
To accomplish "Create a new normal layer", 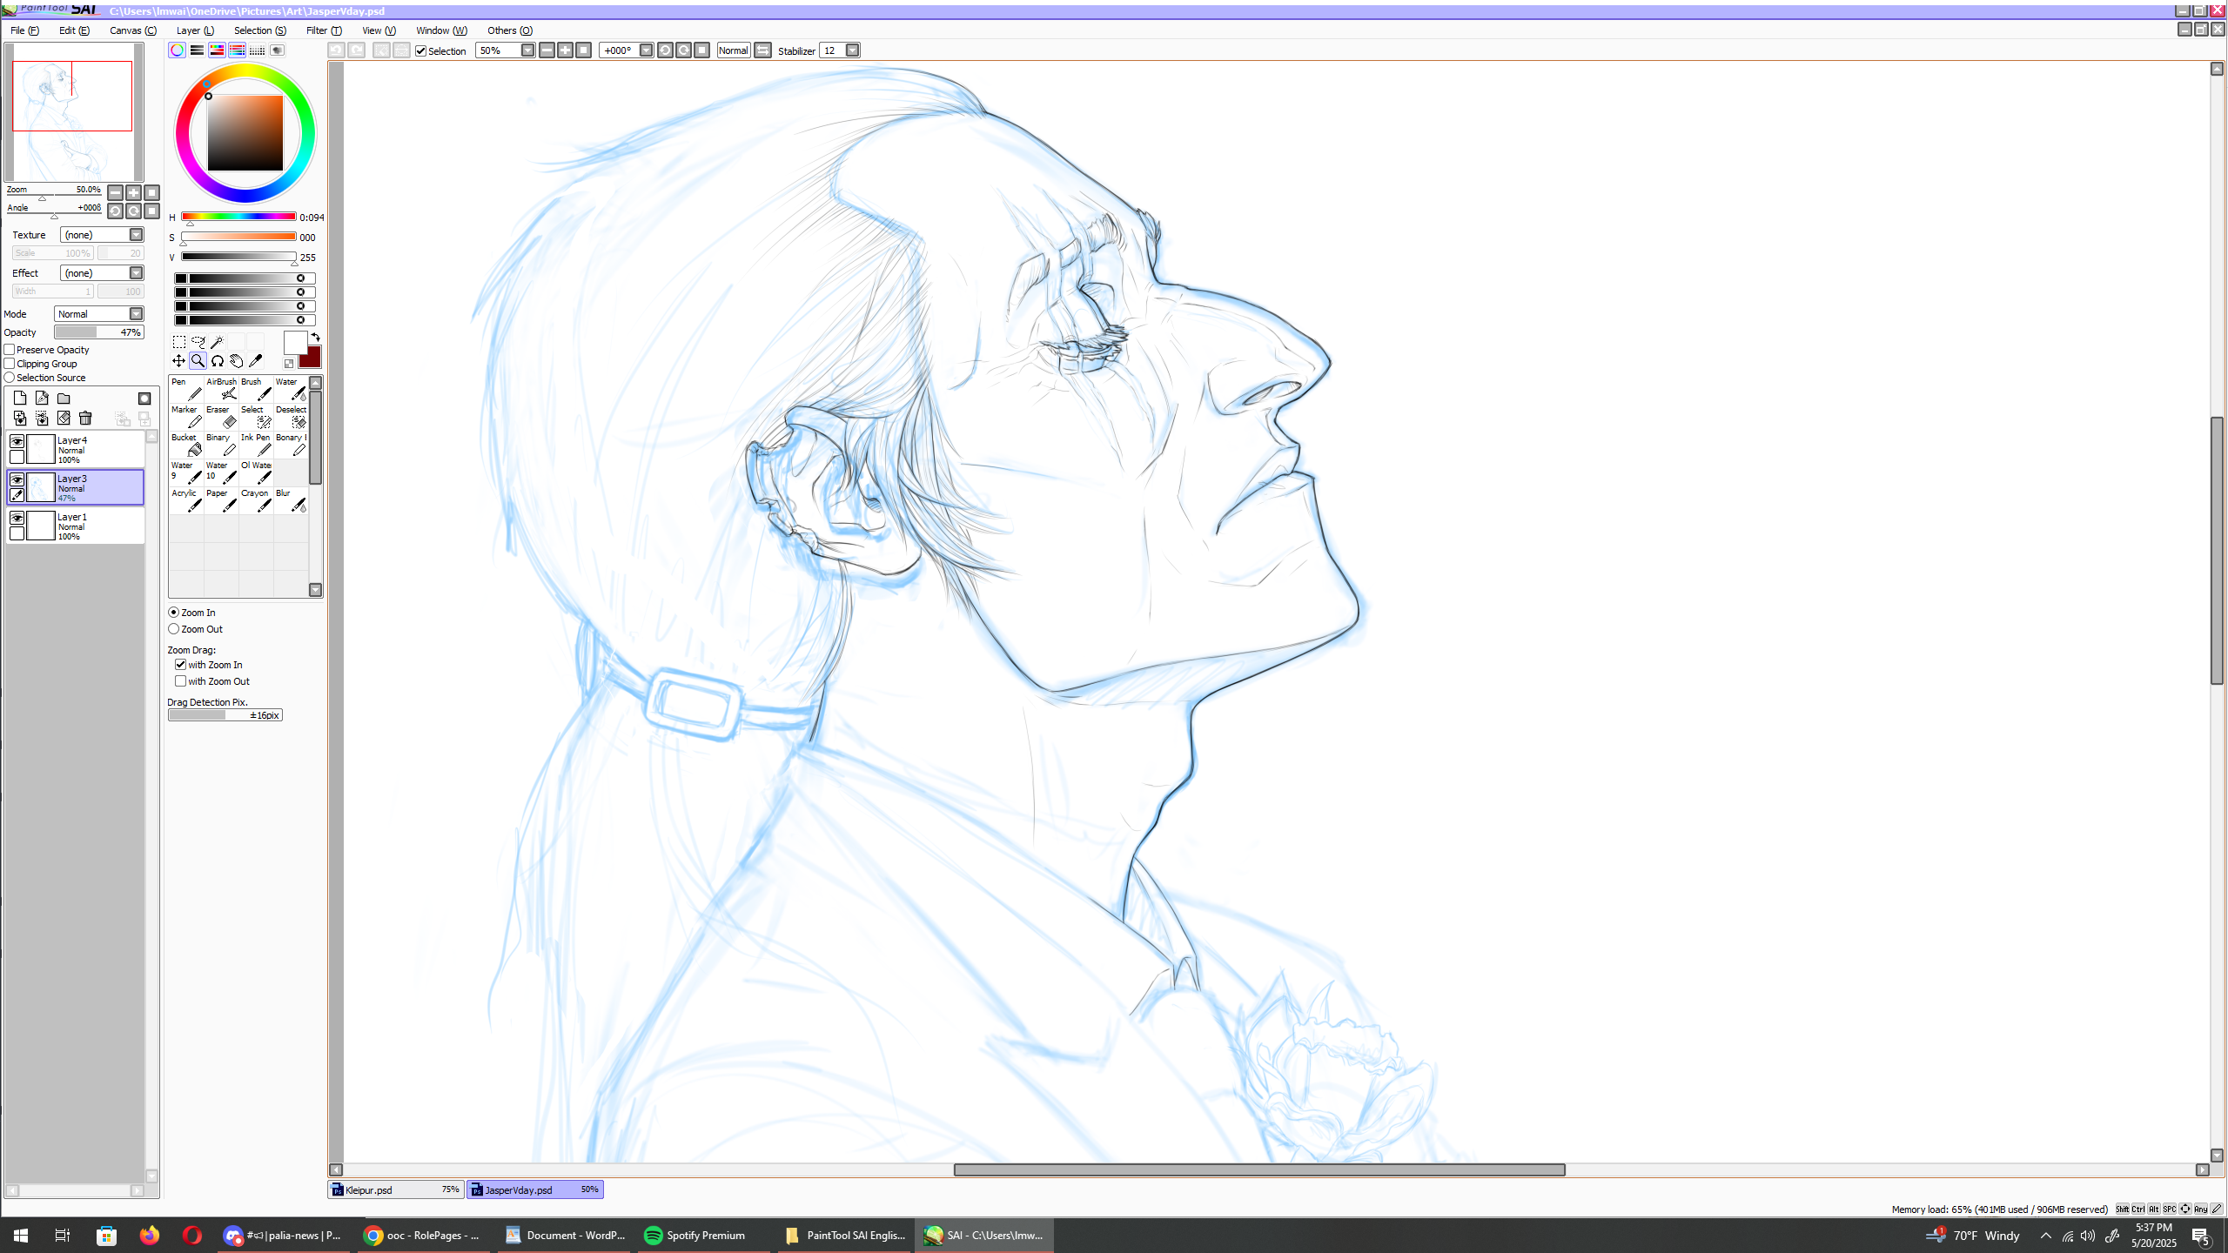I will (x=20, y=398).
